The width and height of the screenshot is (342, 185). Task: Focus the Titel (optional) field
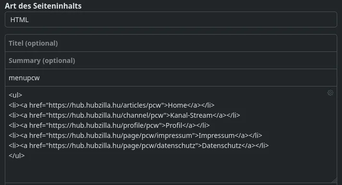(171, 43)
